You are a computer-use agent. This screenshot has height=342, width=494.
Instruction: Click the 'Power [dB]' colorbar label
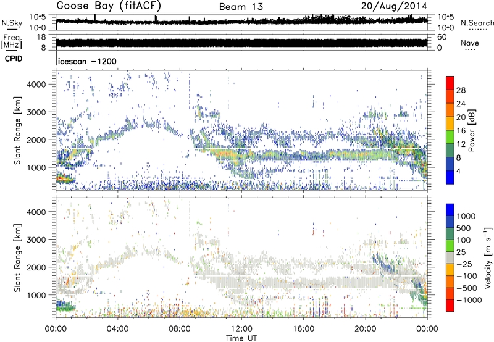(471, 130)
